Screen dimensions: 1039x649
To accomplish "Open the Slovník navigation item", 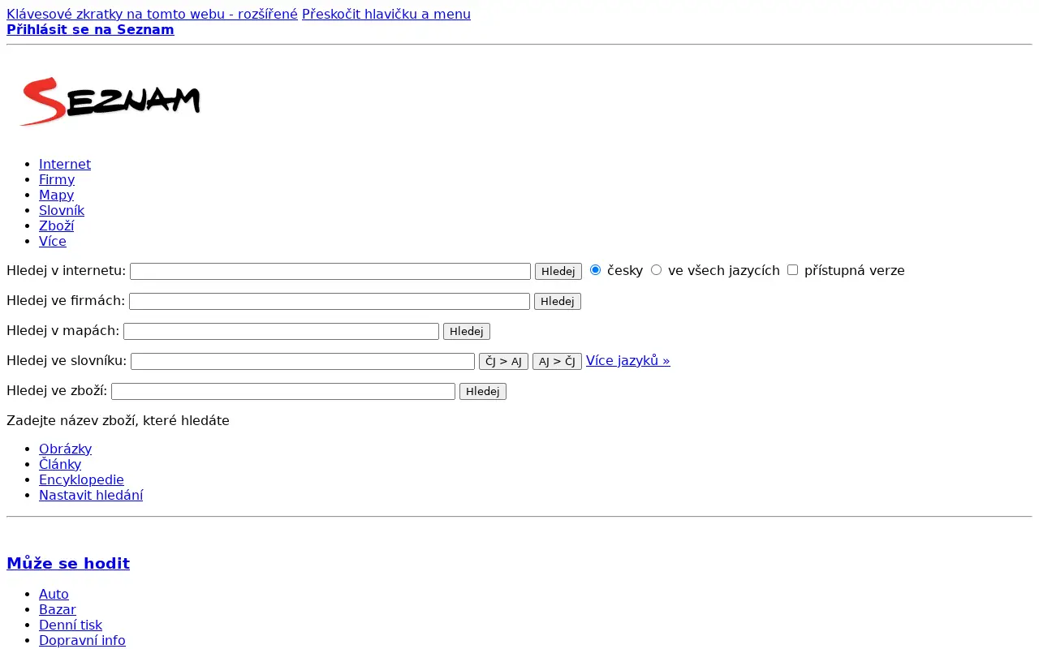I will 62,210.
